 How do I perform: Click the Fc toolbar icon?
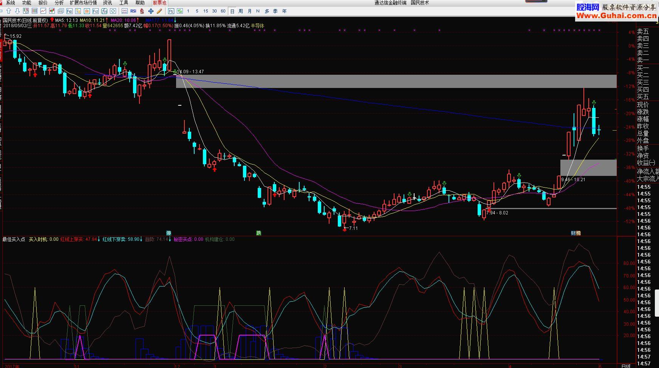[x=78, y=11]
